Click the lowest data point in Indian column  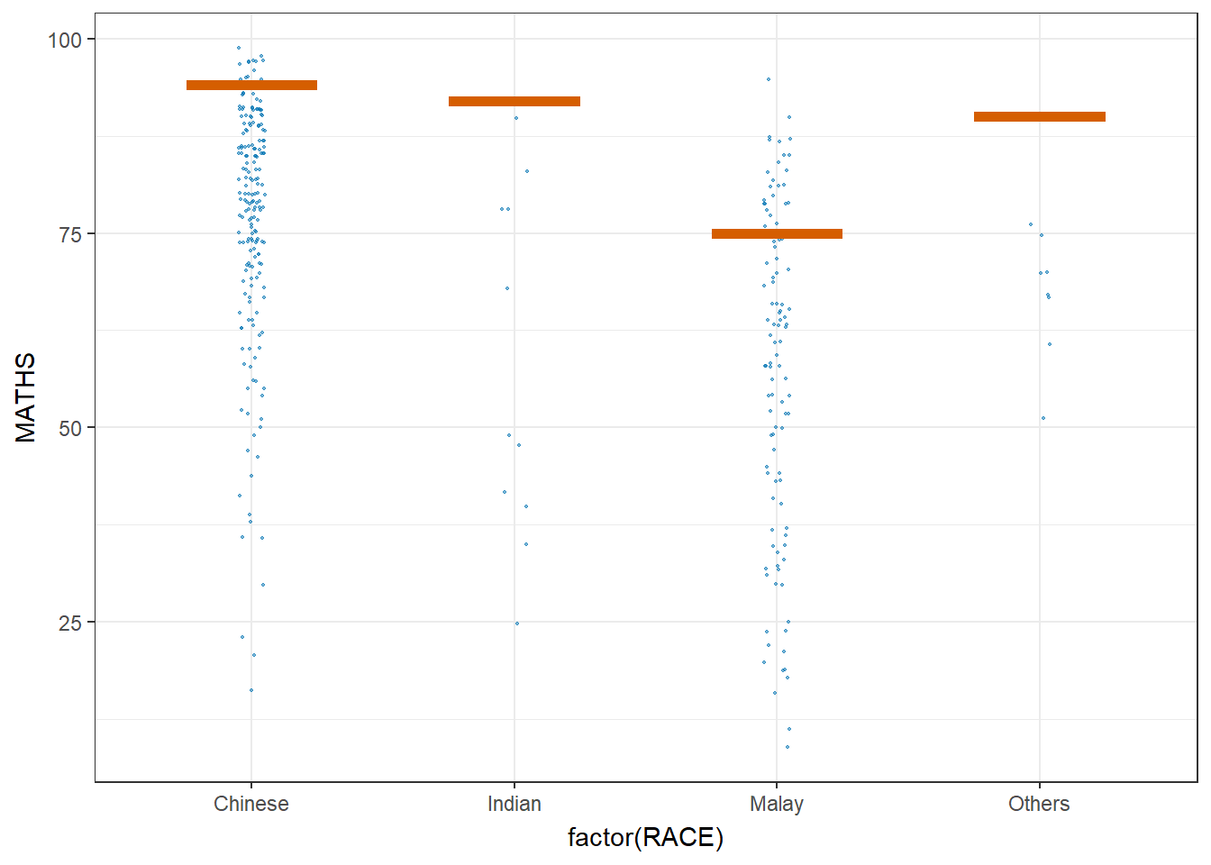[517, 624]
